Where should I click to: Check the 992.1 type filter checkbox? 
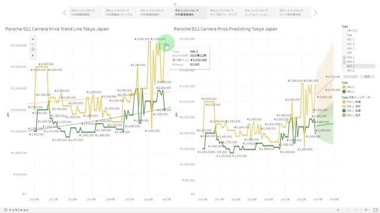(x=344, y=49)
